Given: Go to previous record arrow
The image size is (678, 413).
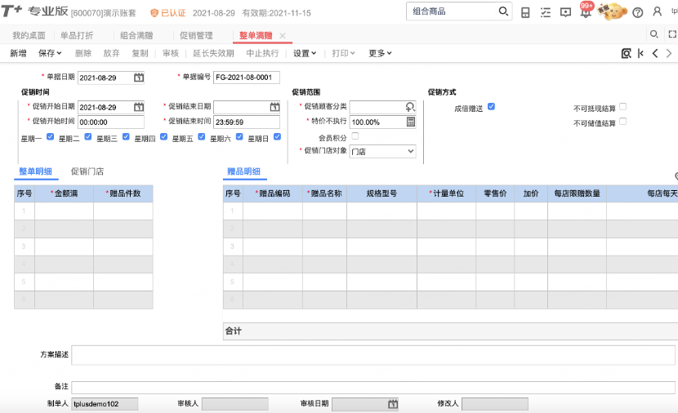Looking at the screenshot, I should [655, 53].
